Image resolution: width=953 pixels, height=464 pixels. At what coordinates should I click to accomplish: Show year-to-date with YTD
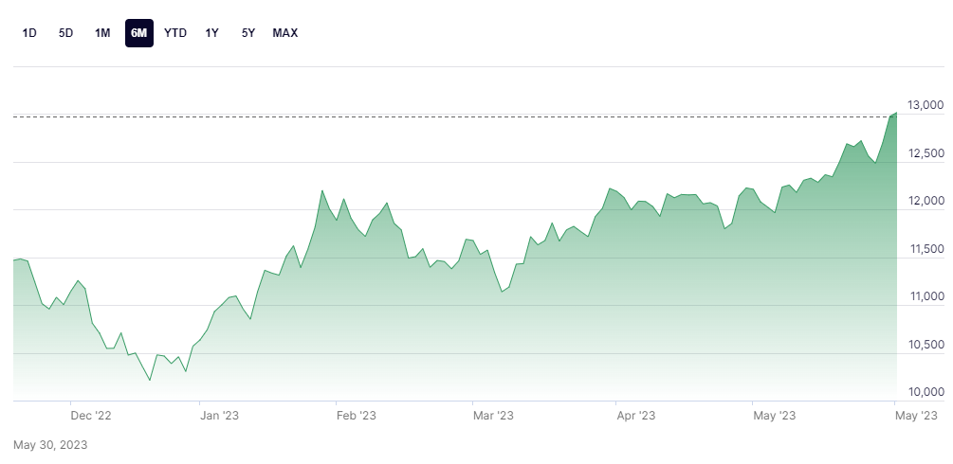pyautogui.click(x=175, y=33)
